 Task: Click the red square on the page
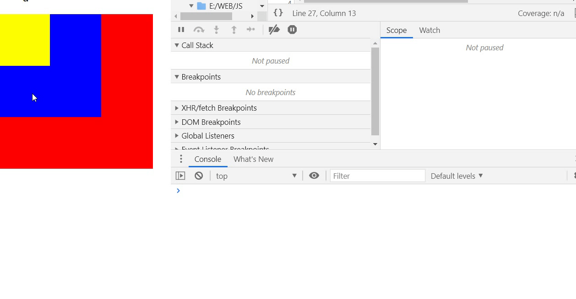pos(76,91)
